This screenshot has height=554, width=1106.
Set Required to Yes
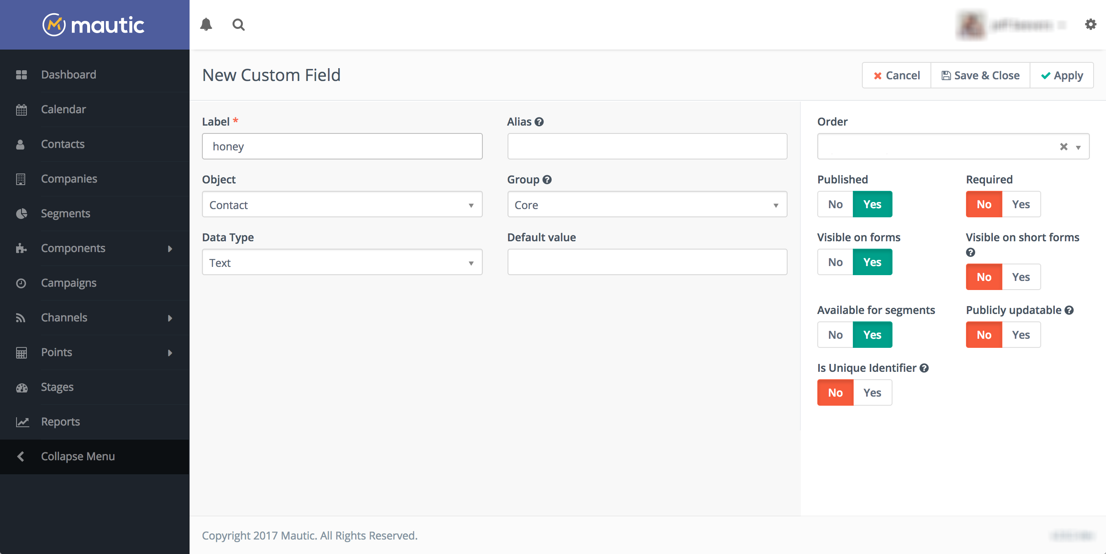tap(1021, 204)
